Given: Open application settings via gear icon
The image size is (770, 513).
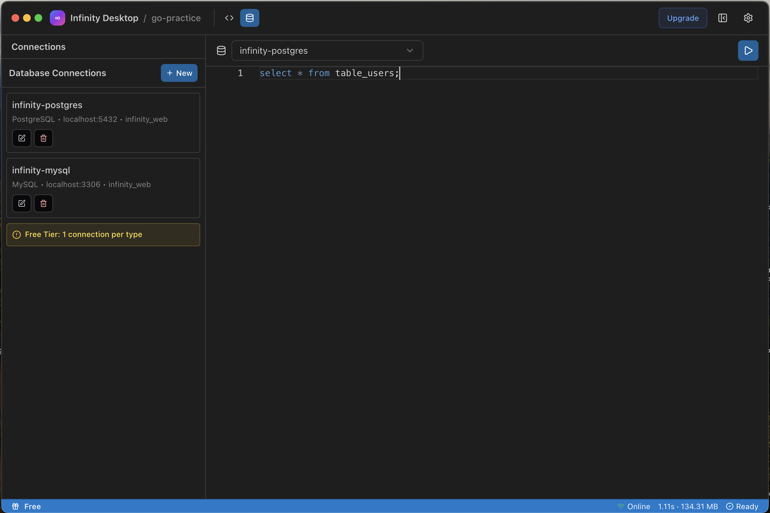Looking at the screenshot, I should click(x=748, y=18).
